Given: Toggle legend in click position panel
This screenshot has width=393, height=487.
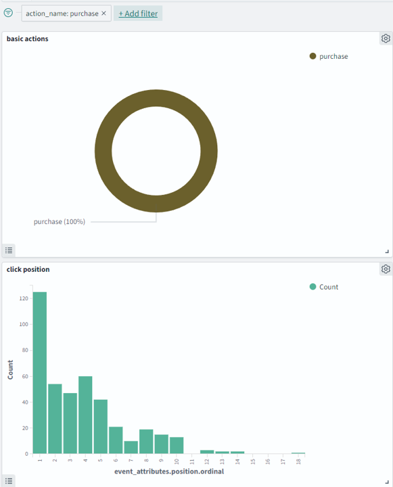Looking at the screenshot, I should pyautogui.click(x=9, y=481).
